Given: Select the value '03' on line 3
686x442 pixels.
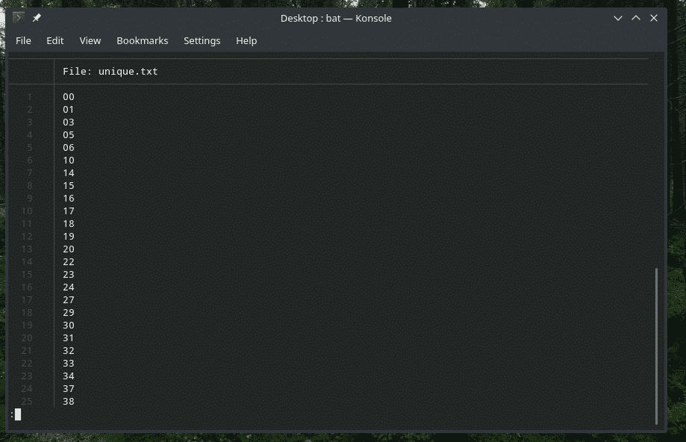Looking at the screenshot, I should (69, 122).
